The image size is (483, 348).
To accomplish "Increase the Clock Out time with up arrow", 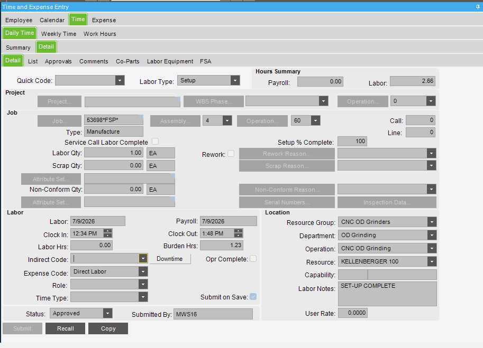I will click(238, 231).
